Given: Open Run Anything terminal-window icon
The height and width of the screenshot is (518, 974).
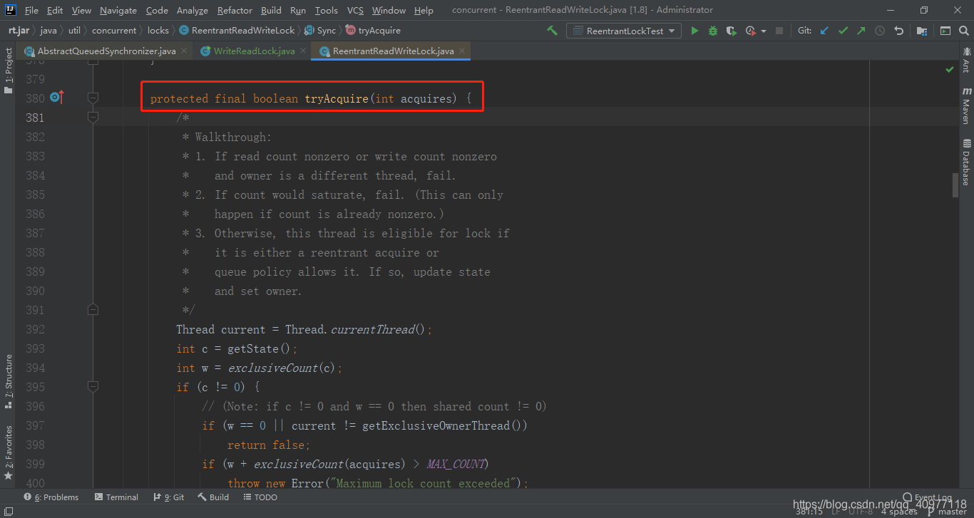Looking at the screenshot, I should tap(945, 31).
